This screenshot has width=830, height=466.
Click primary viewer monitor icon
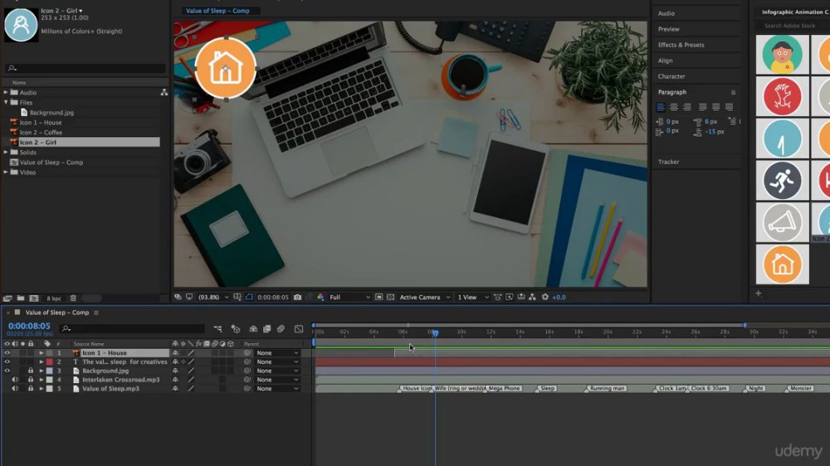(189, 298)
